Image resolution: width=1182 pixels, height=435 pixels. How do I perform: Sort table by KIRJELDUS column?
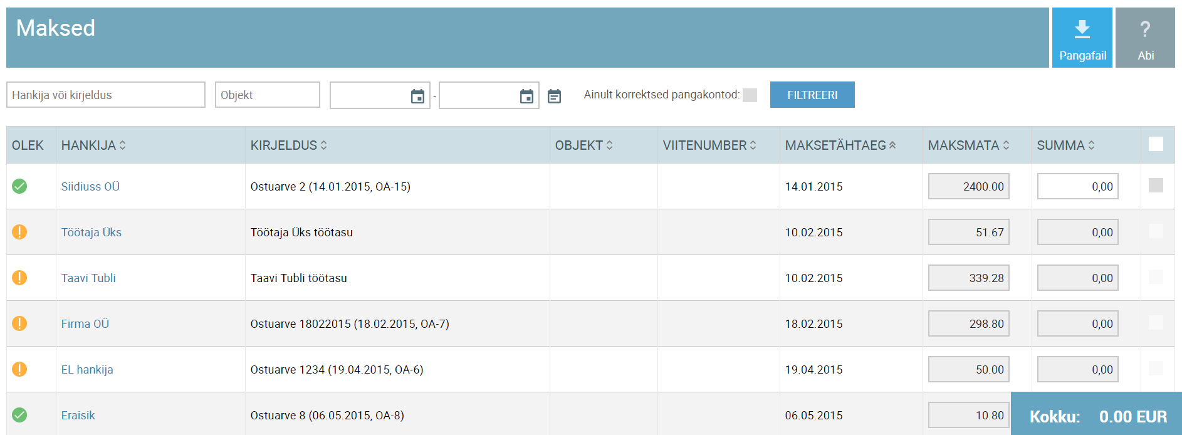289,145
